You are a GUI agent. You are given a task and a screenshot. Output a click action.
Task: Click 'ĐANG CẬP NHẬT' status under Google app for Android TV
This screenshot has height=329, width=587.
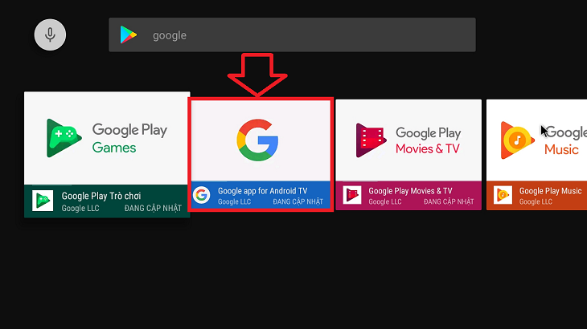298,201
